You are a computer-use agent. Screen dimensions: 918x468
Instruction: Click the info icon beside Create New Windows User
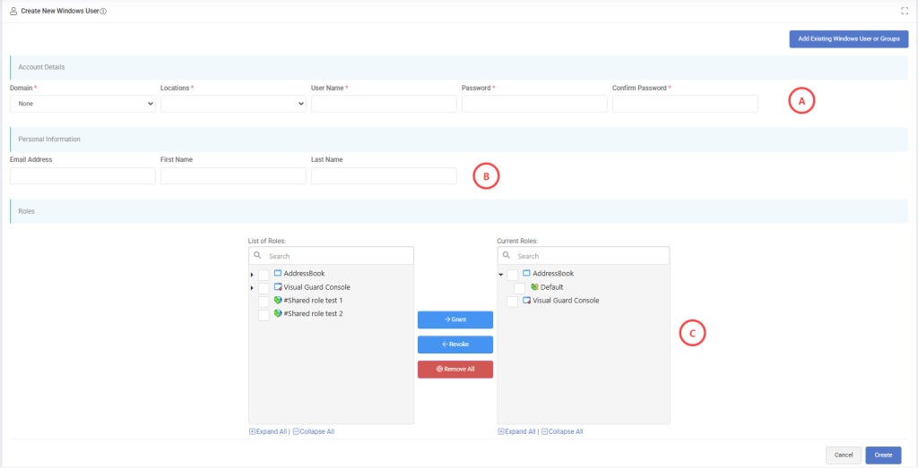104,11
